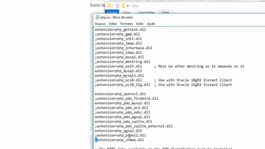
Task: Click the php.ini - Bloco de notas title
Action: tap(117, 17)
